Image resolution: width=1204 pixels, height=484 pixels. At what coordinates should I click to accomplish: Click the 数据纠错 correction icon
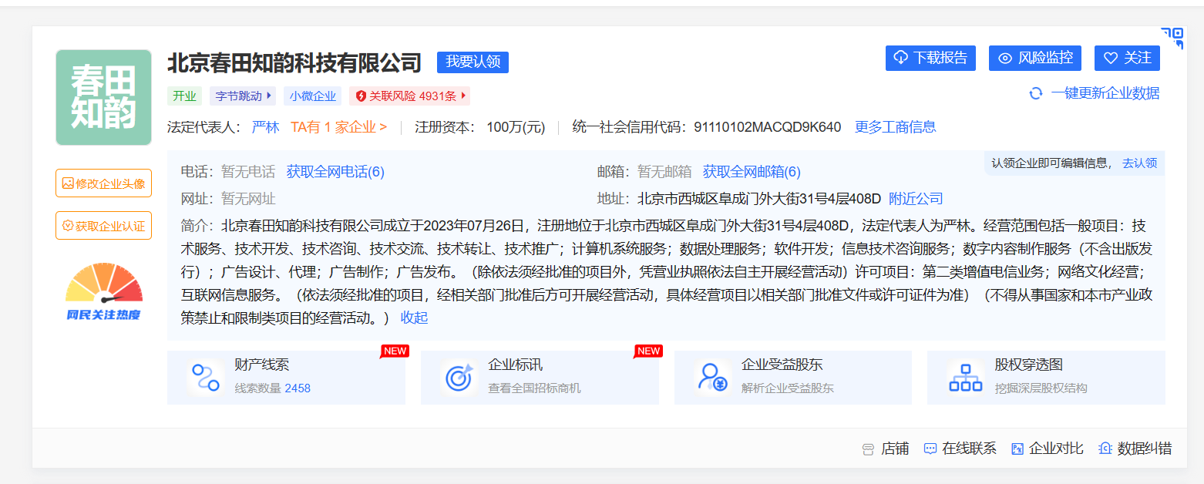pyautogui.click(x=1105, y=449)
